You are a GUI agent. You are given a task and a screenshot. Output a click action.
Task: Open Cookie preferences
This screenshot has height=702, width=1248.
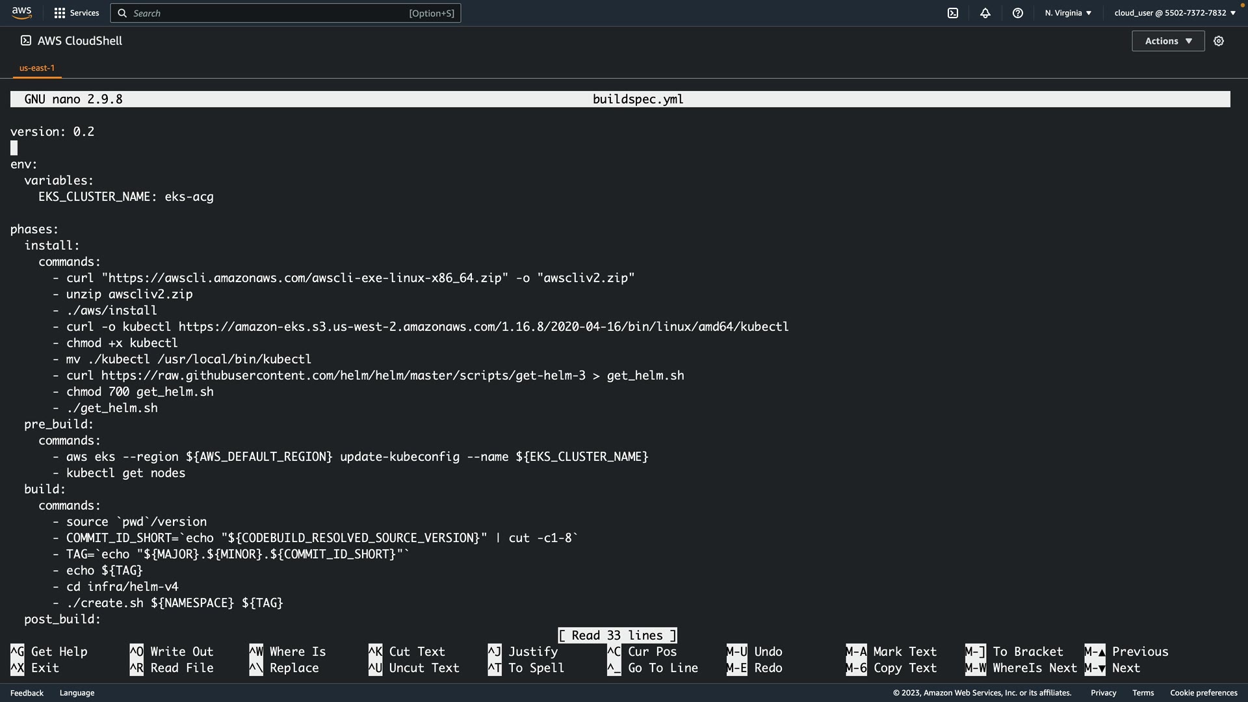pos(1203,693)
